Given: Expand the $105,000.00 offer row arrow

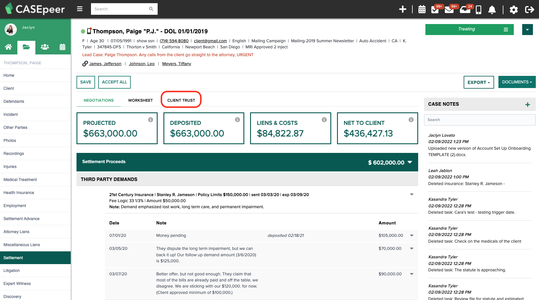Looking at the screenshot, I should pos(412,235).
